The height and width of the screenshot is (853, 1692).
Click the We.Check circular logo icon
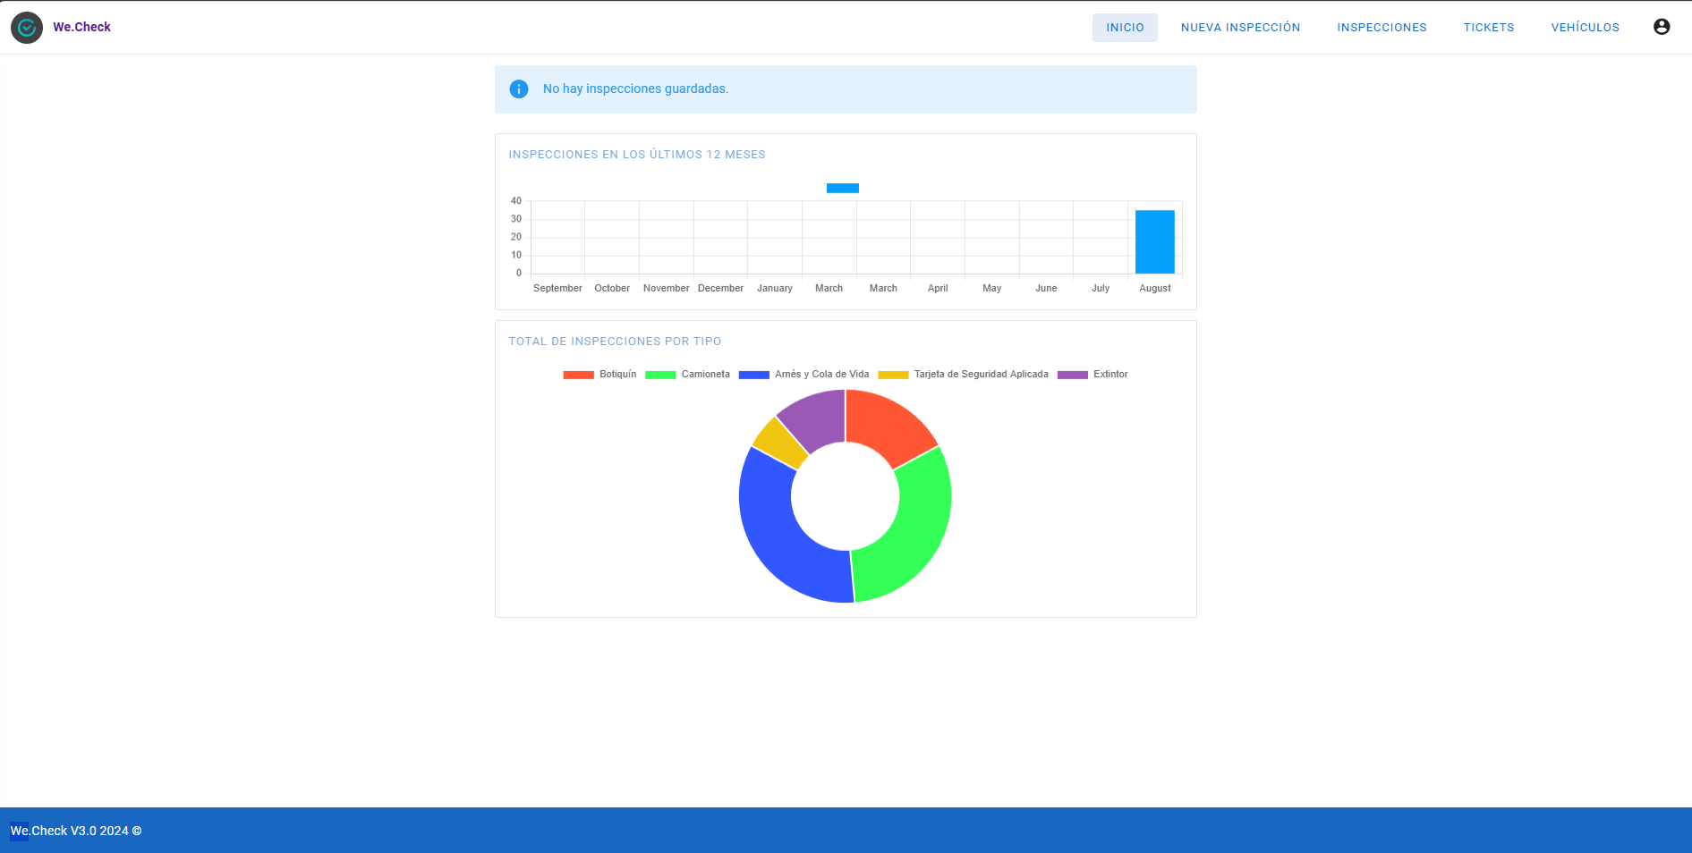point(27,28)
